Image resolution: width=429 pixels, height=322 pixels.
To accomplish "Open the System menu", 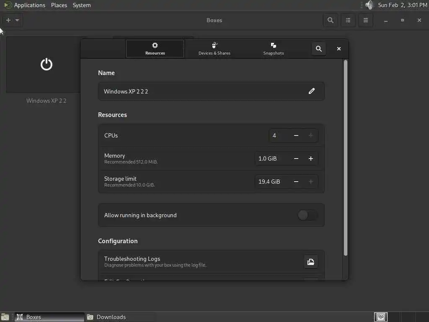I will pos(82,5).
